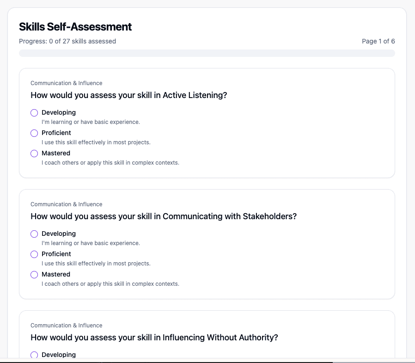Select Developing for Communicating with Stakeholders

pos(34,234)
